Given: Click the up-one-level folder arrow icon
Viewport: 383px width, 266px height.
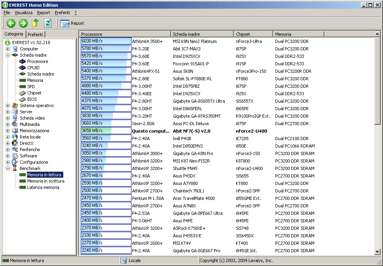Looking at the screenshot, I should tap(35, 23).
